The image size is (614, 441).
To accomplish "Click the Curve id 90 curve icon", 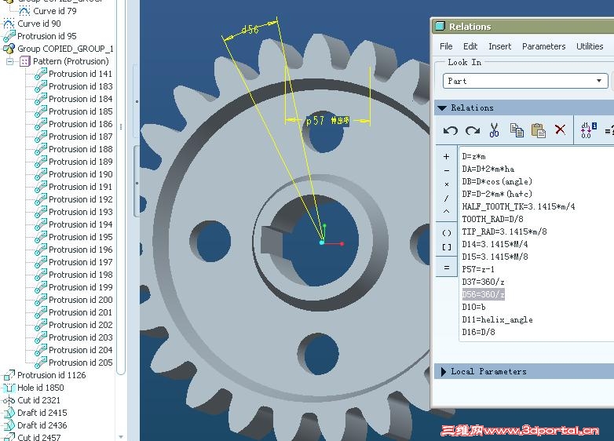I will pyautogui.click(x=9, y=24).
